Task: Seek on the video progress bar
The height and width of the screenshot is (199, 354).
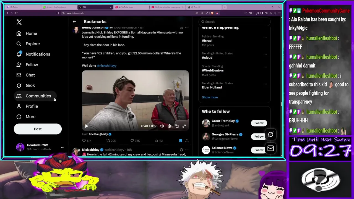Action: pos(135,120)
